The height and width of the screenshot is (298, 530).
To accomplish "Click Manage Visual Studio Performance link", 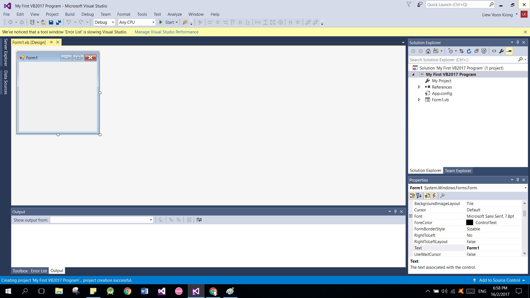I will (x=166, y=32).
